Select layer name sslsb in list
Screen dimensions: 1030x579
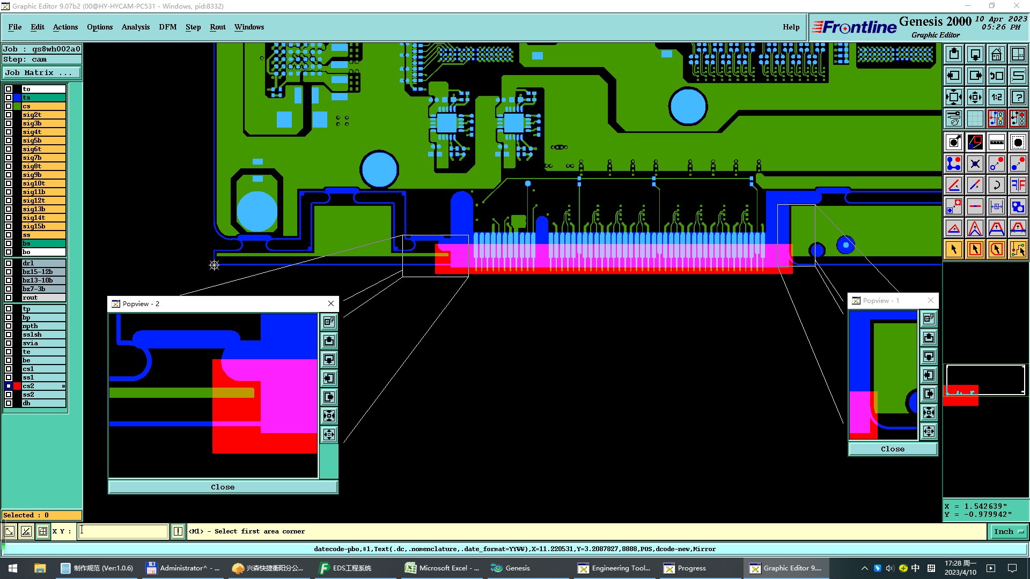tap(43, 335)
